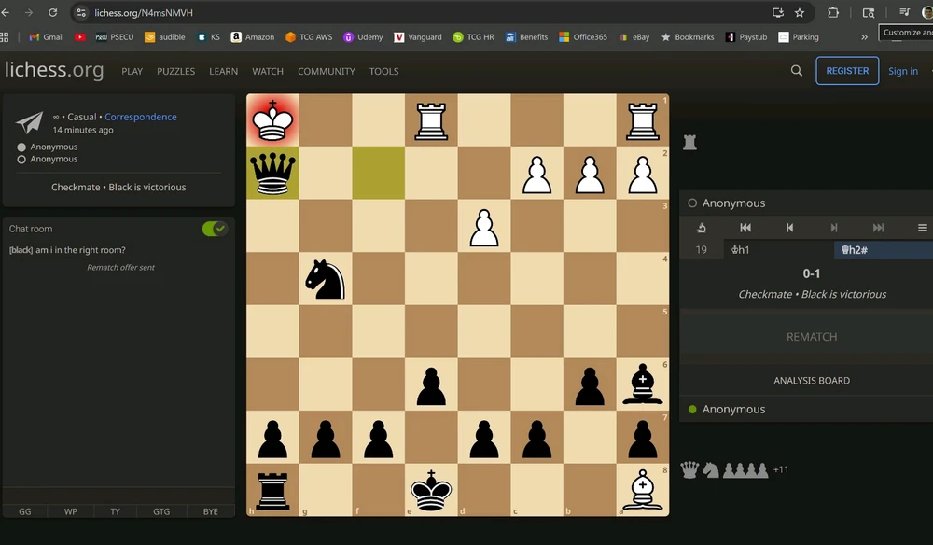Open the PUZZLES menu
This screenshot has width=933, height=545.
point(175,72)
